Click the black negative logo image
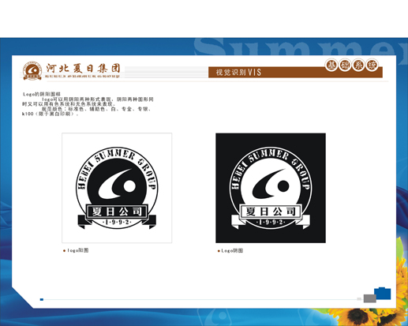408x326 pixels. click(271, 188)
